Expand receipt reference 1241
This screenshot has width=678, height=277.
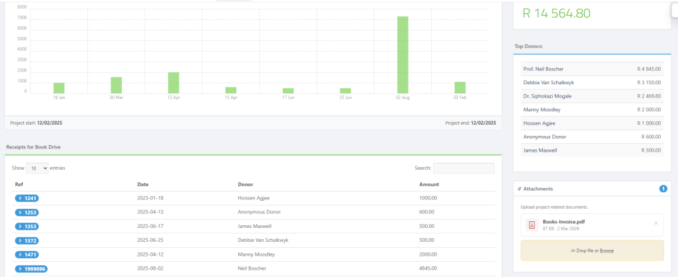[27, 197]
